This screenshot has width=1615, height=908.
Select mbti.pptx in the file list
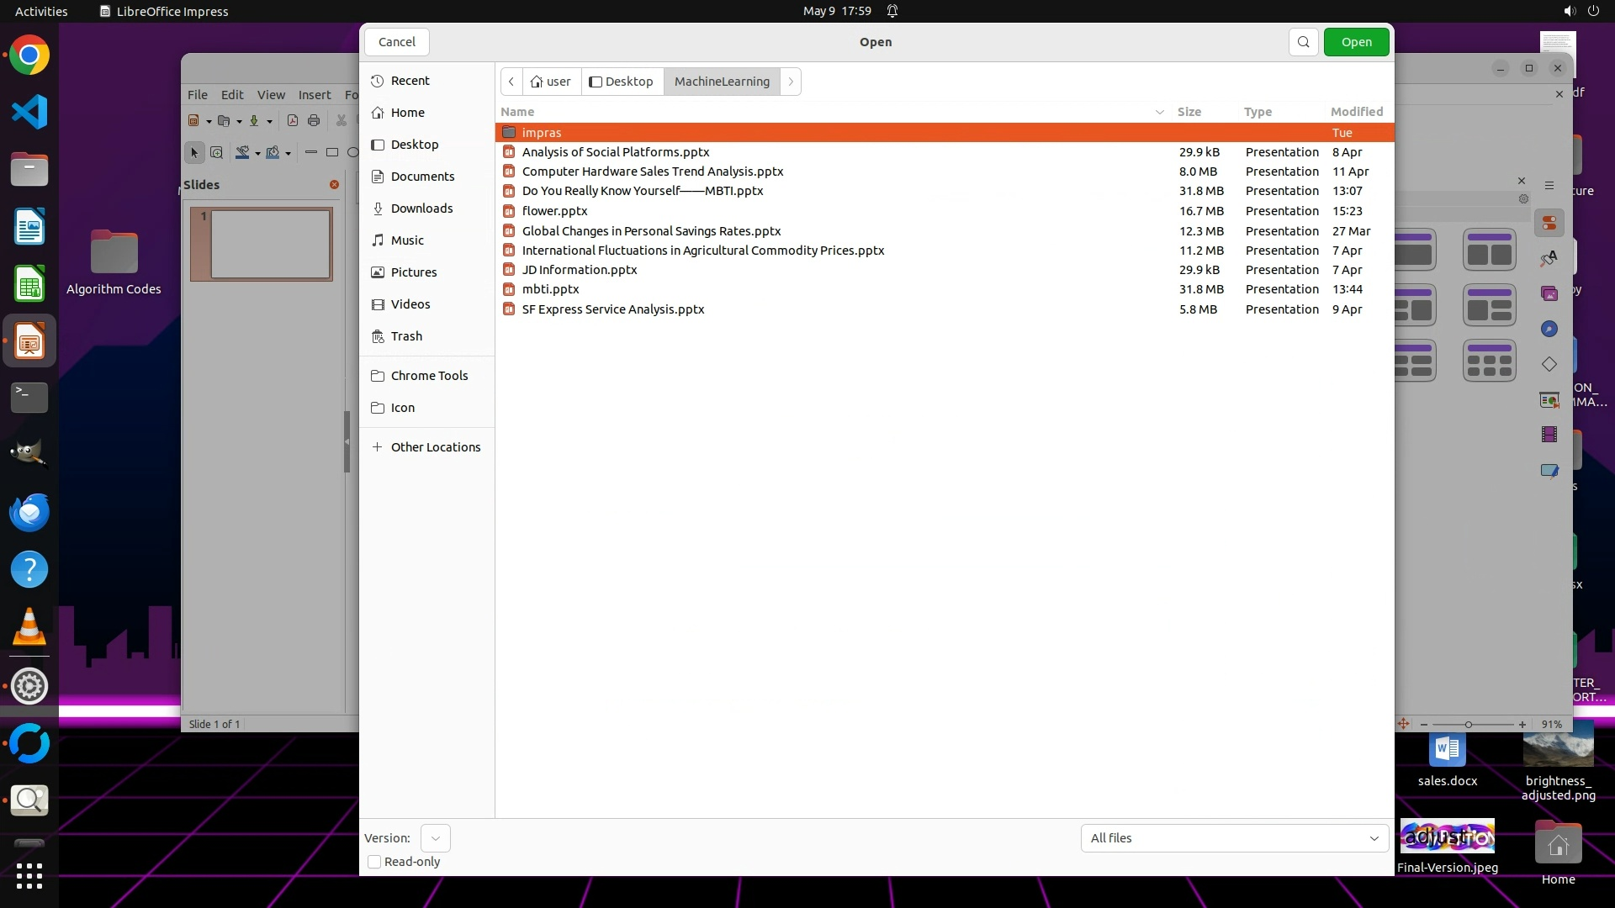click(x=550, y=289)
